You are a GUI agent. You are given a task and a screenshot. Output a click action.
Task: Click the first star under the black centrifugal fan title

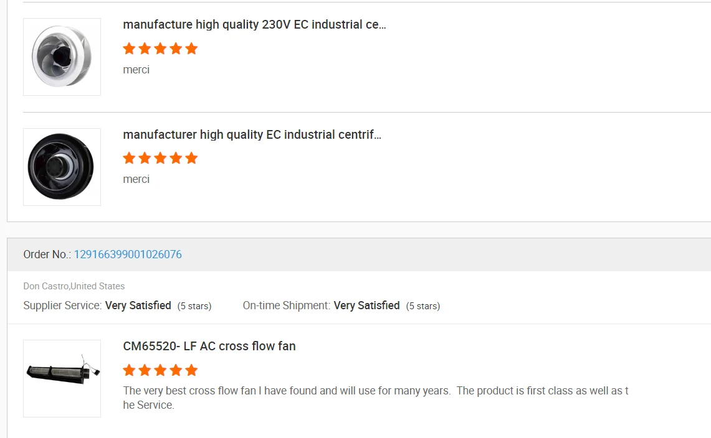[129, 158]
